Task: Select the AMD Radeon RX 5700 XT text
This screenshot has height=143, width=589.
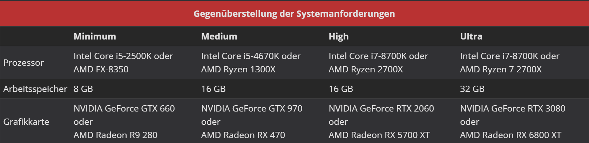Action: click(x=379, y=135)
